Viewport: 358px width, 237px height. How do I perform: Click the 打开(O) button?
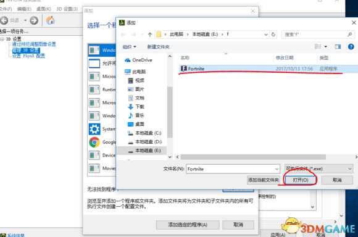click(x=301, y=180)
